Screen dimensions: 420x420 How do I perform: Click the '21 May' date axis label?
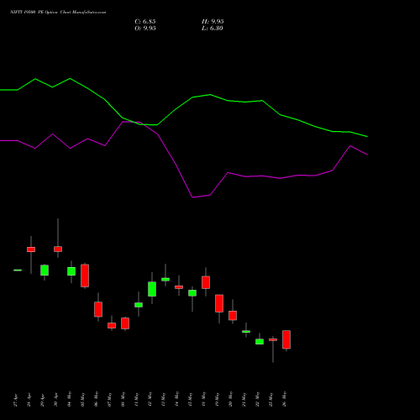[244, 399]
